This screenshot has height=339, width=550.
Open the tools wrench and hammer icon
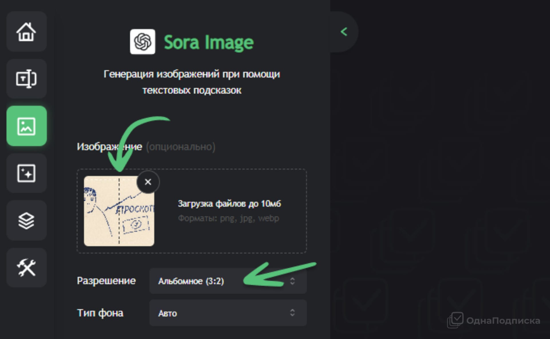26,268
